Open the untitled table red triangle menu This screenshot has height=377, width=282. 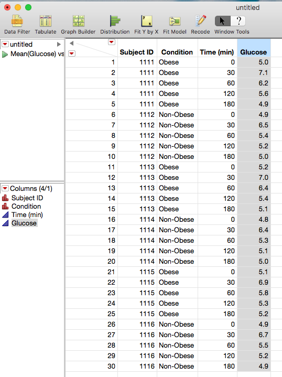(x=5, y=44)
